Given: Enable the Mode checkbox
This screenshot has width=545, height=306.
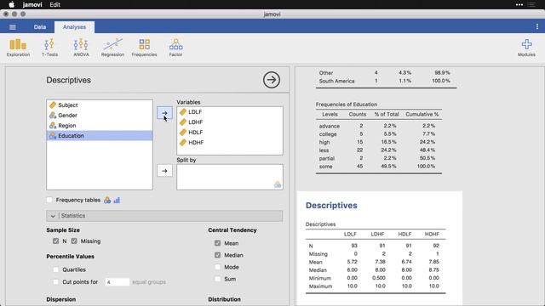Looking at the screenshot, I should [x=218, y=267].
